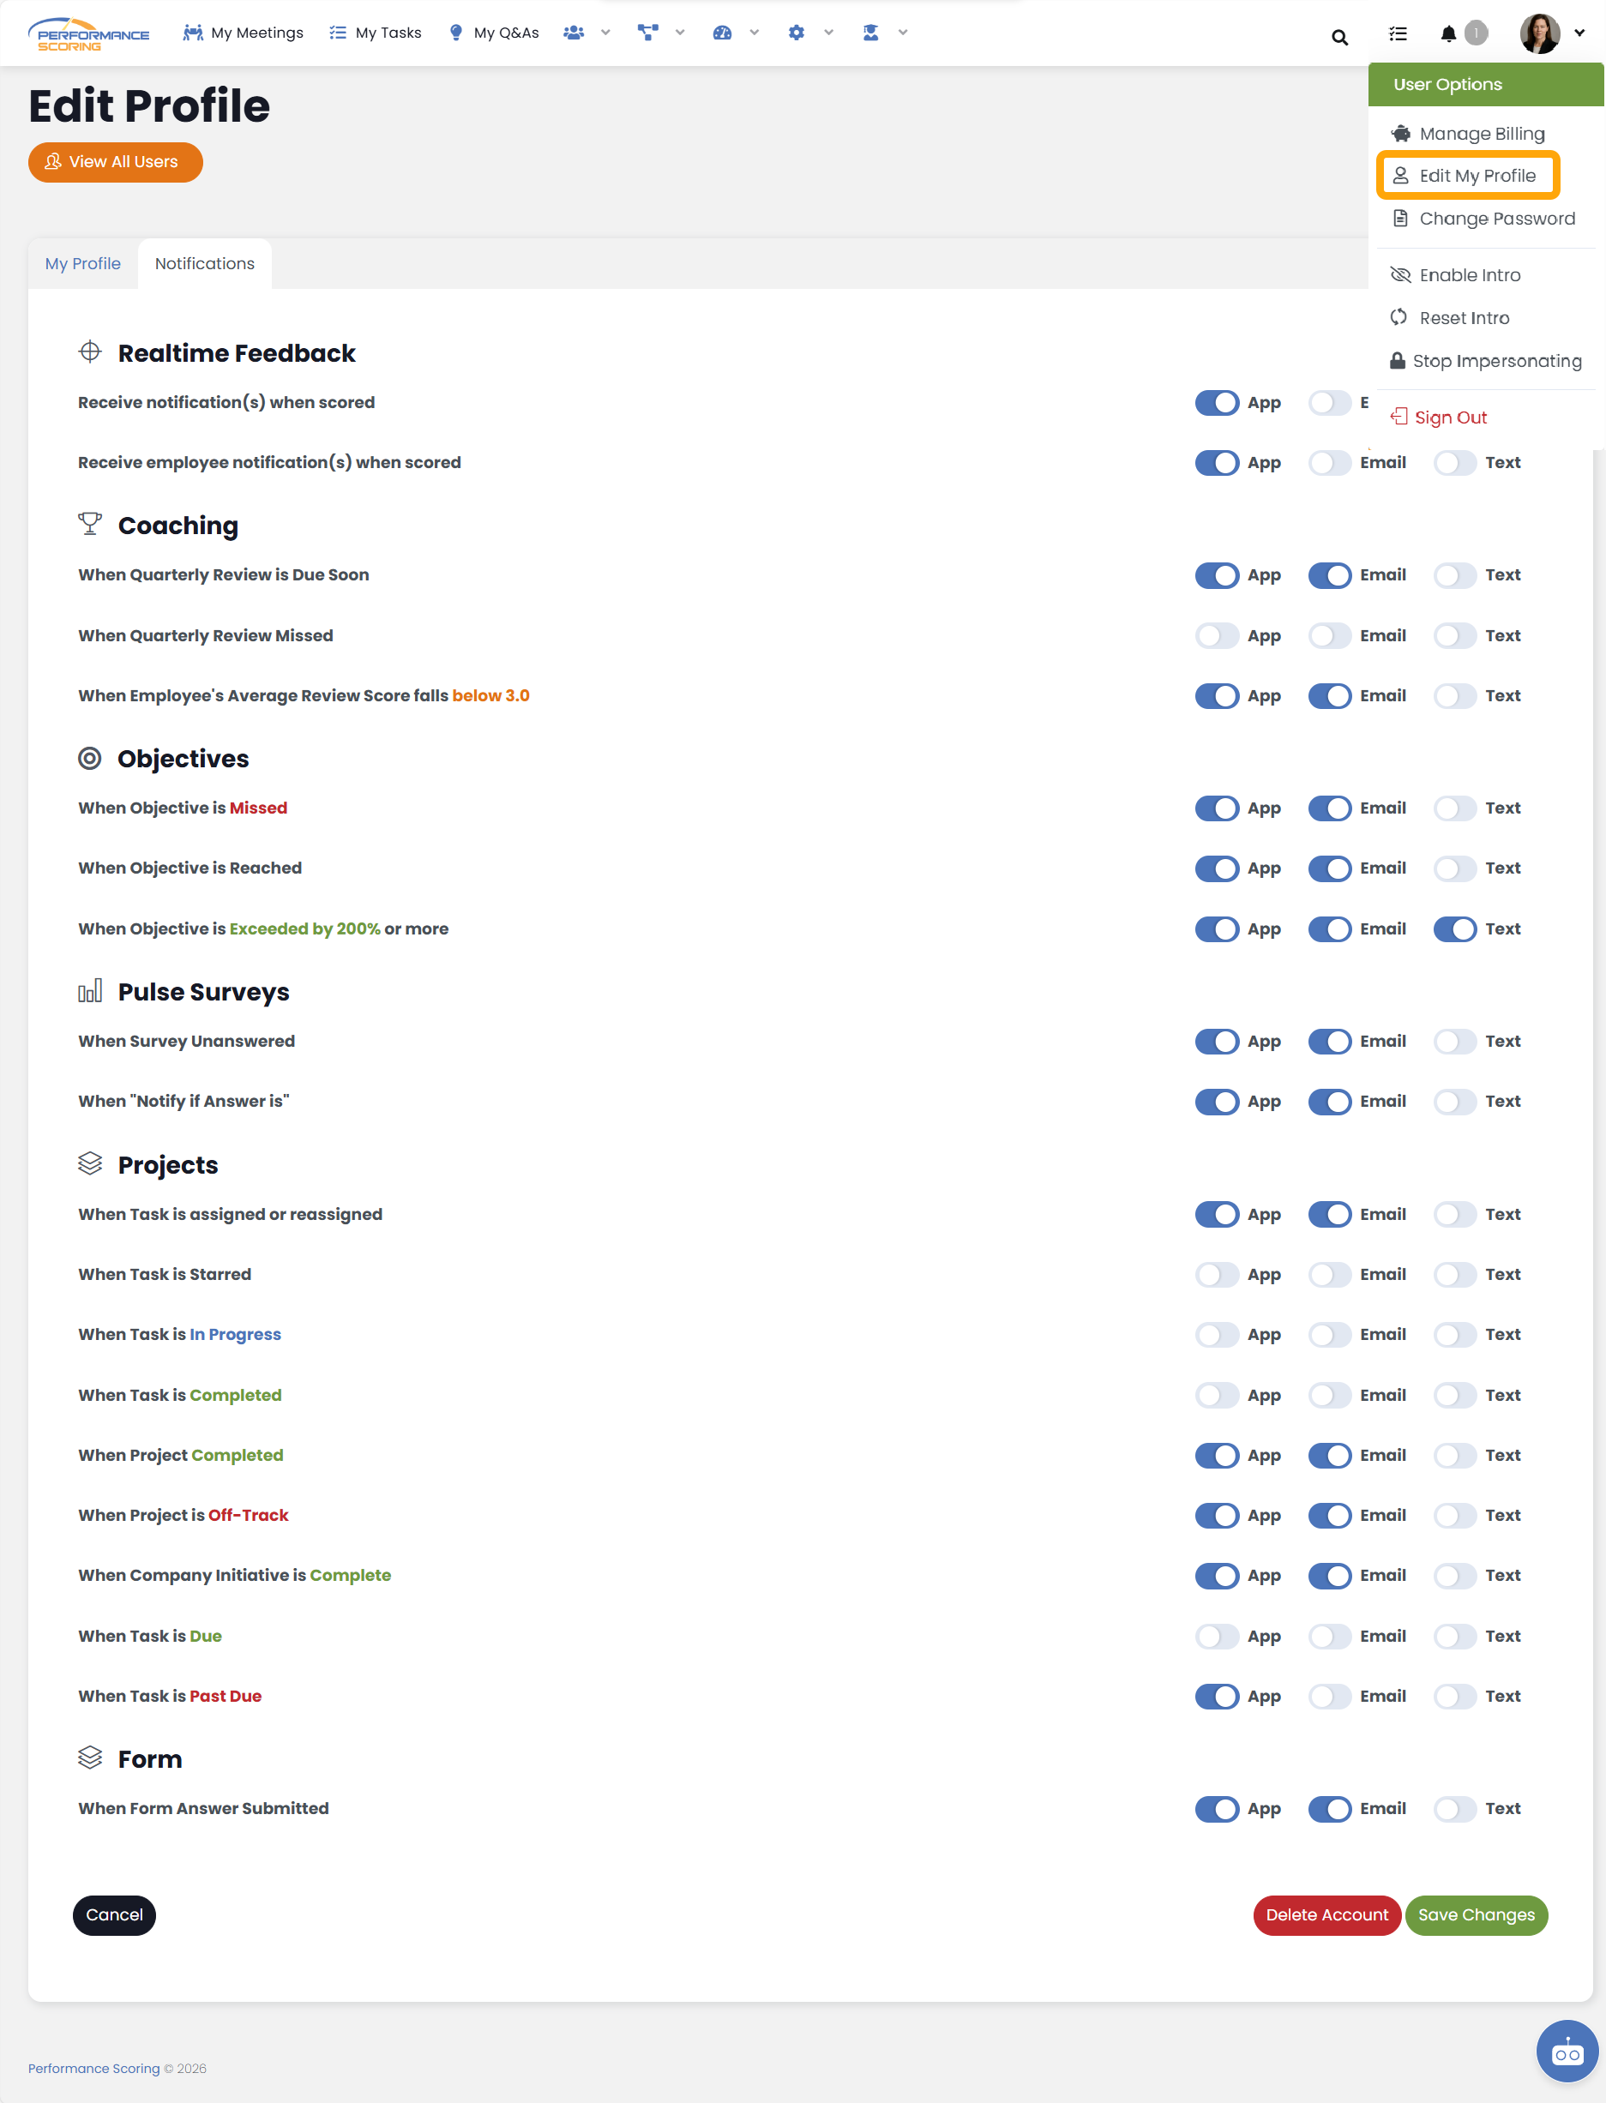Click the Save Changes button
Viewport: 1606px width, 2103px height.
tap(1475, 1914)
